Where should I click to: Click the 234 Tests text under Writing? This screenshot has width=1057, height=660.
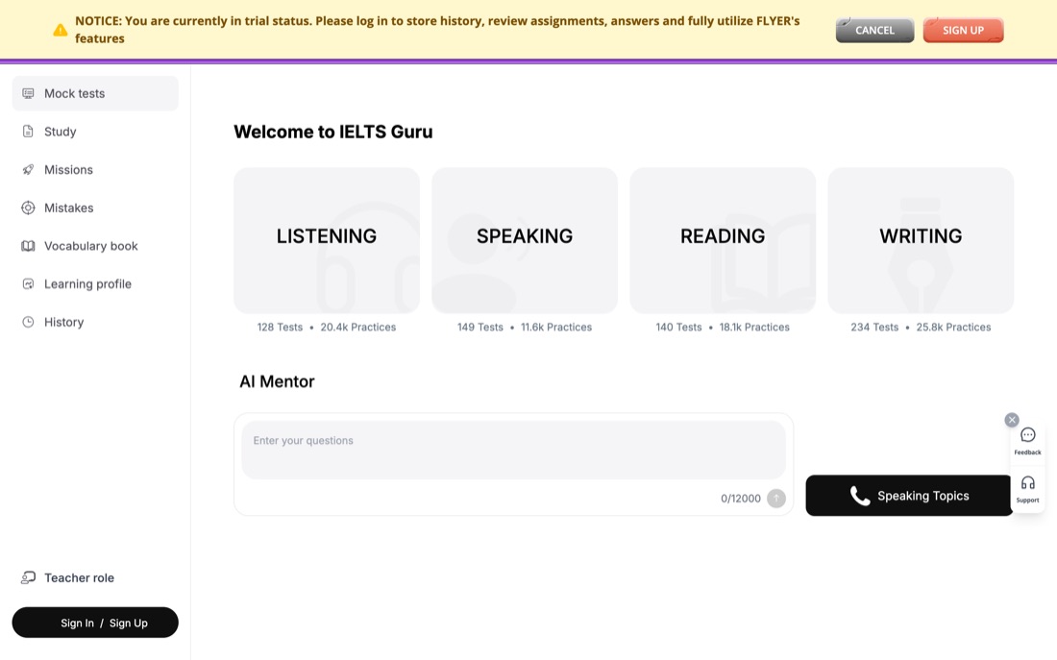(874, 327)
